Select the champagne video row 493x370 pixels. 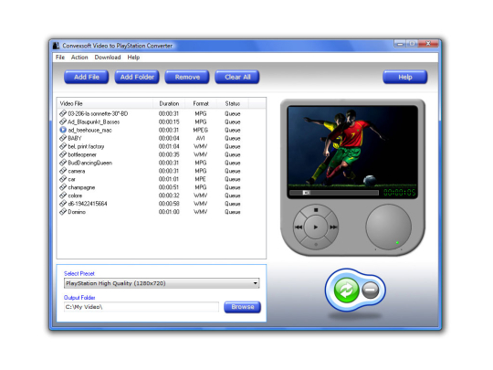[161, 187]
